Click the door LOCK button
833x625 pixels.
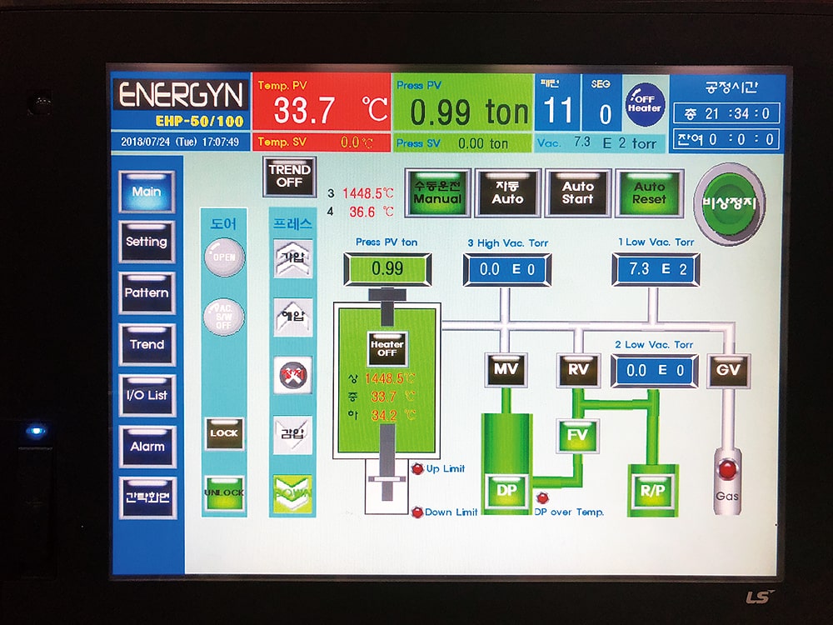click(x=224, y=433)
